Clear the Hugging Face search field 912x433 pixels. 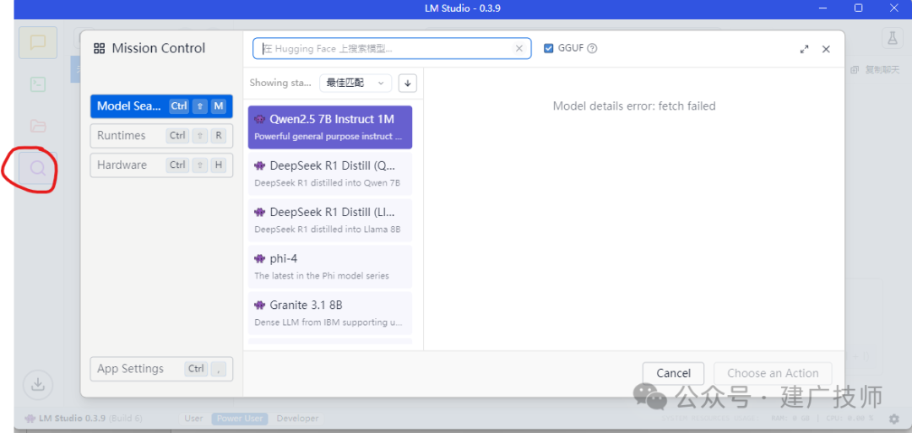click(x=519, y=49)
